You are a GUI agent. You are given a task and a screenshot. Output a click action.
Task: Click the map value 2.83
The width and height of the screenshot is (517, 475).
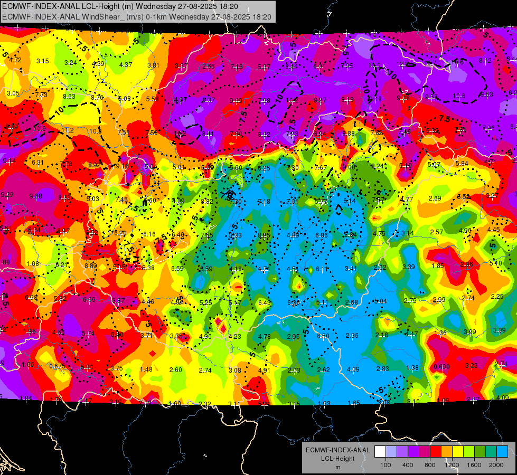382,368
